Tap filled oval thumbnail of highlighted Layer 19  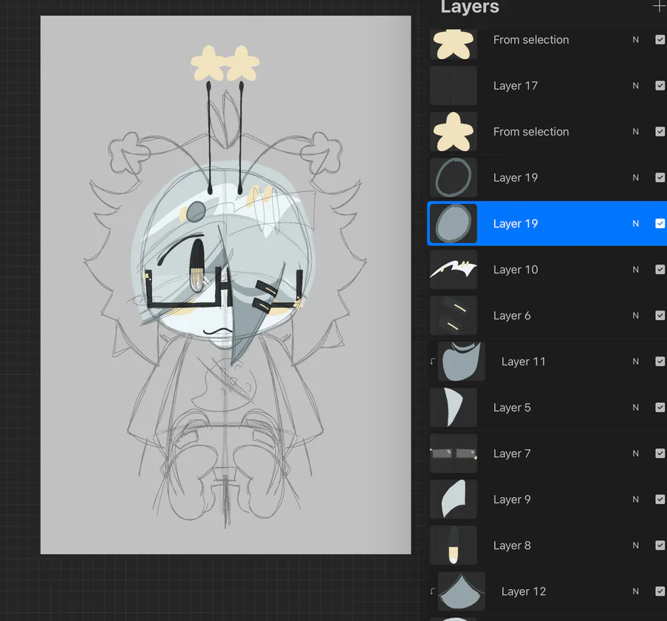454,223
